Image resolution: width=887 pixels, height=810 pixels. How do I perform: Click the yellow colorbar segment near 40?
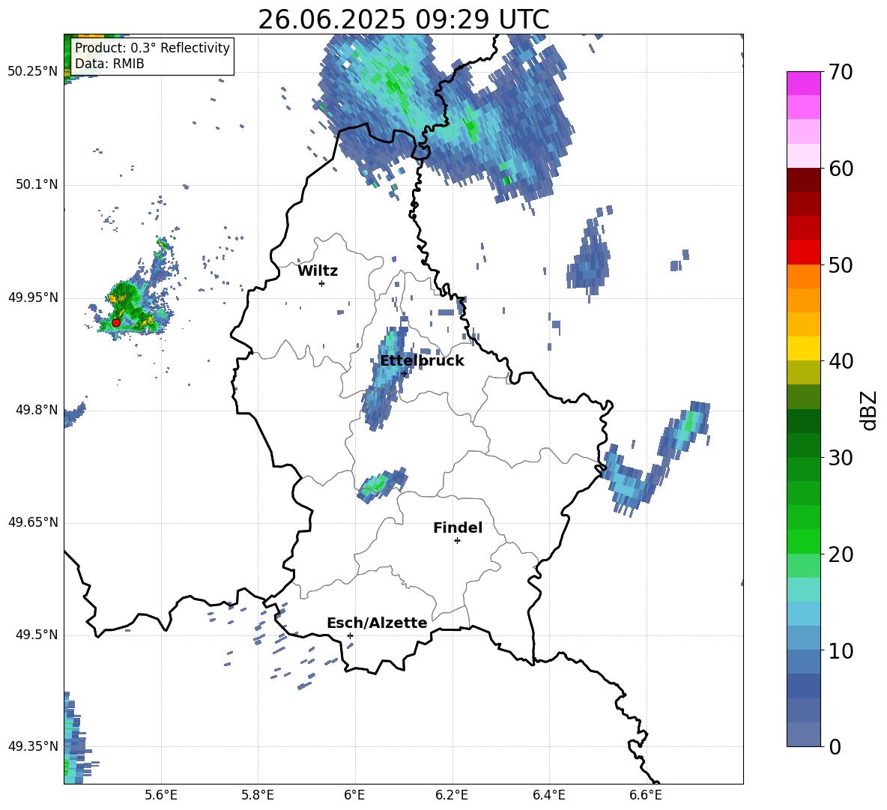(x=803, y=348)
